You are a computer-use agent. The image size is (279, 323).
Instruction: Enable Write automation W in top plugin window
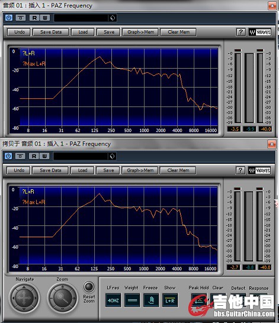(45, 18)
